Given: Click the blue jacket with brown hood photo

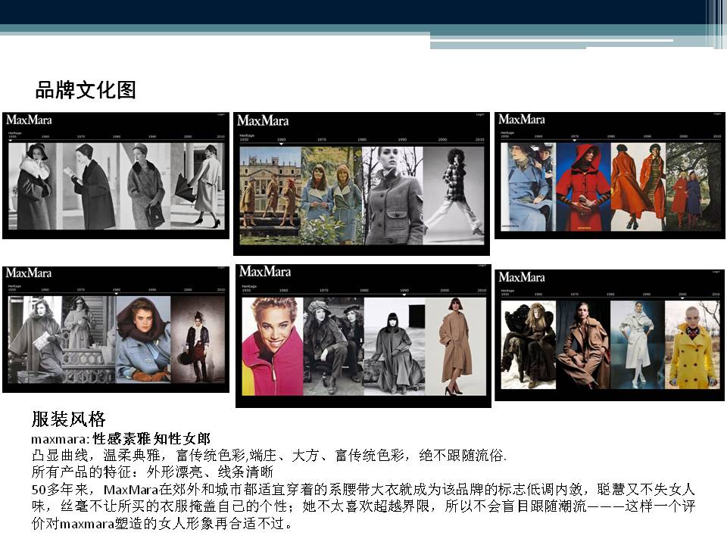Looking at the screenshot, I should (143, 340).
